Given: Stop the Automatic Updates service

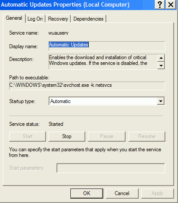Looking at the screenshot, I should [67, 136].
